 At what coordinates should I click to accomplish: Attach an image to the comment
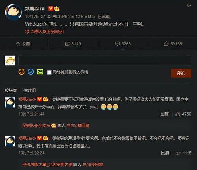(x=40, y=72)
